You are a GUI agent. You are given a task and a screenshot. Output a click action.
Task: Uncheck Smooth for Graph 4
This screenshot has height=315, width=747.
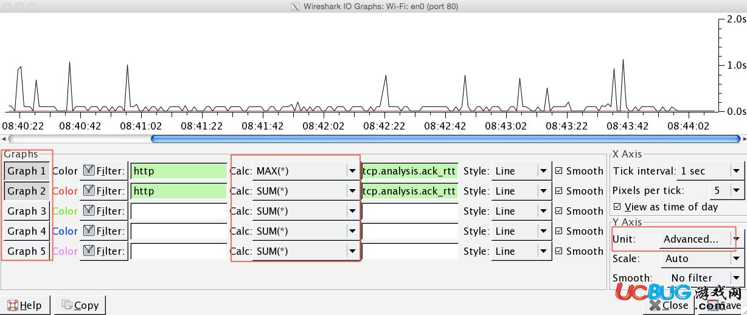[x=579, y=231]
